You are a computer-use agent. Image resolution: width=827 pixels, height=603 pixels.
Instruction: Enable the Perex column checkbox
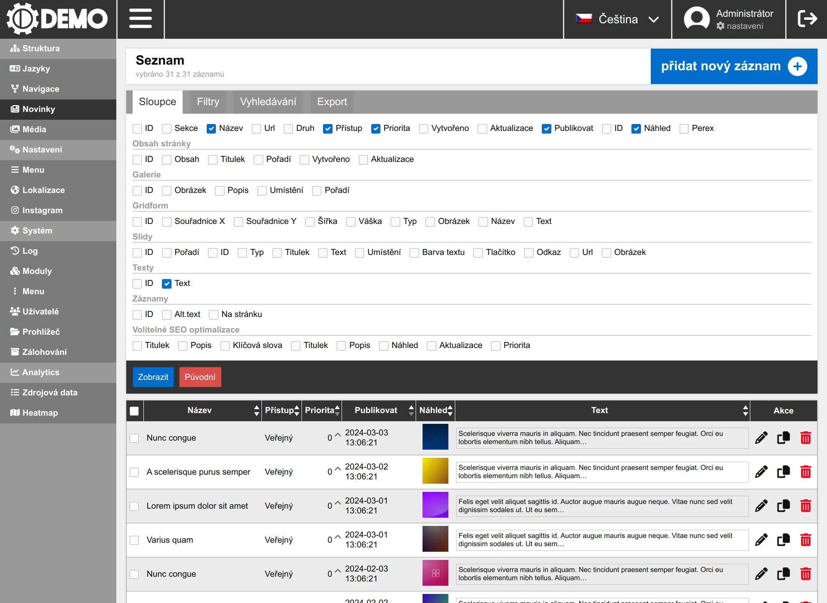[684, 128]
